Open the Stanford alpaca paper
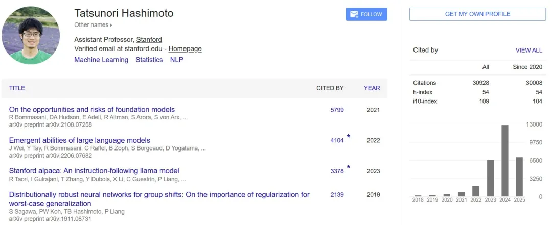552x225 pixels. (94, 171)
